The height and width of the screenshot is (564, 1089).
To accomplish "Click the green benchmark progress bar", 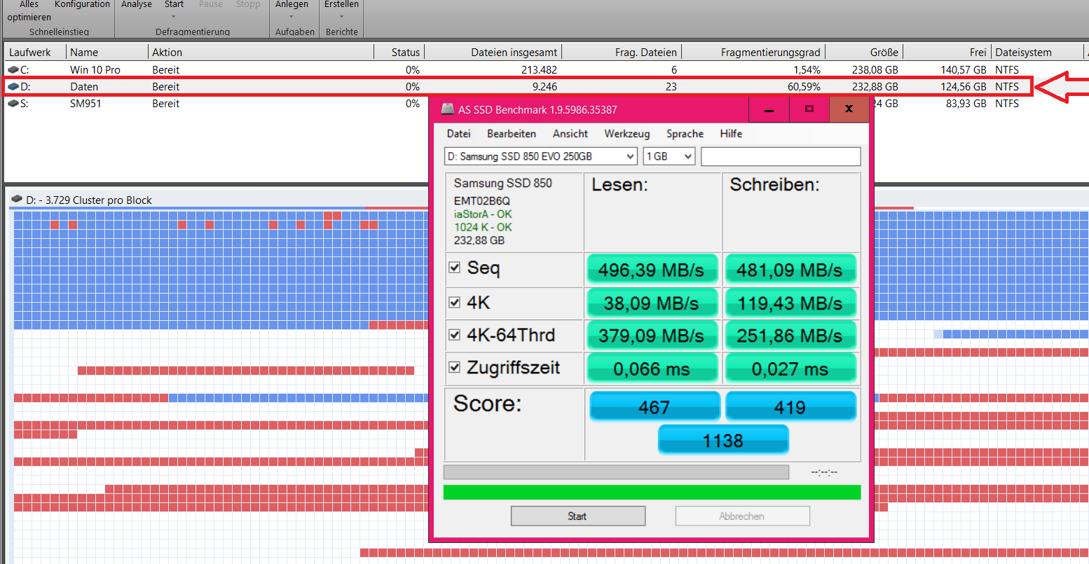I will click(x=652, y=492).
